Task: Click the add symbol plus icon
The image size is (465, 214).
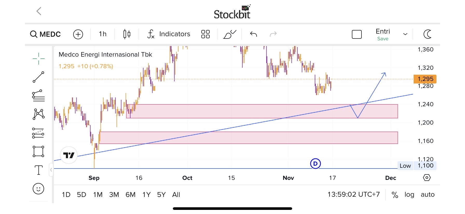Action: pos(78,34)
